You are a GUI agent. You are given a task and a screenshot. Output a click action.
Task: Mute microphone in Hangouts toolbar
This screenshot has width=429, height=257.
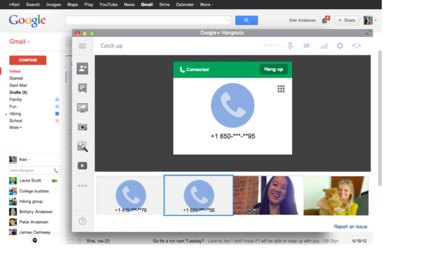[290, 46]
